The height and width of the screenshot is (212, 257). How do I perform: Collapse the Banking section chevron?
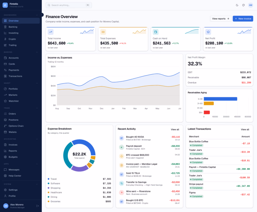click(37, 52)
